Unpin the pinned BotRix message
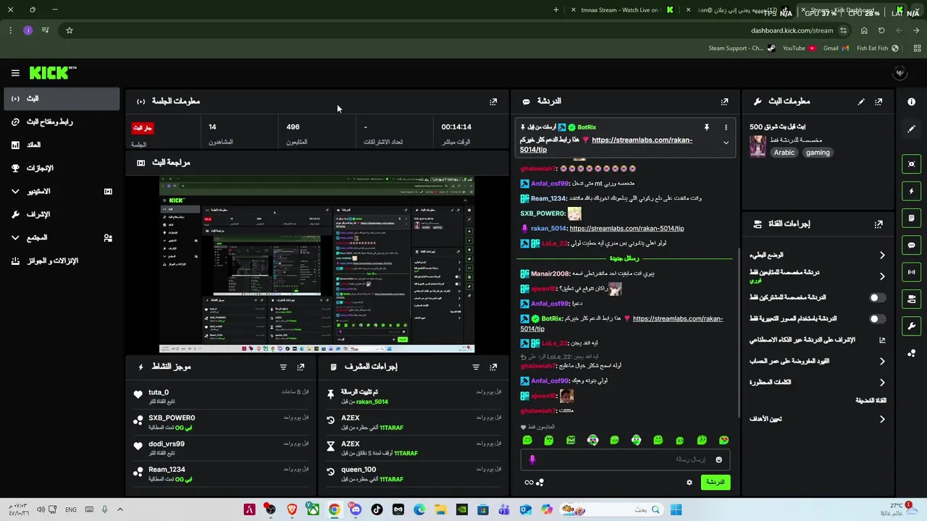The width and height of the screenshot is (927, 521). [x=707, y=127]
